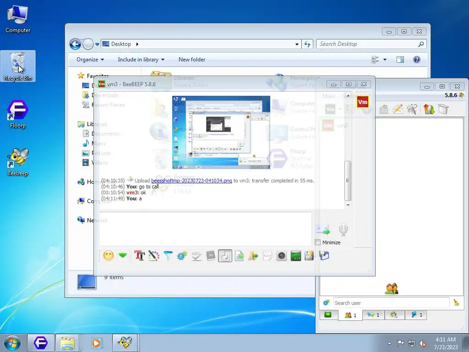Open the beesshottmp-20230723-041034.png link
The width and height of the screenshot is (469, 352).
[x=191, y=181]
